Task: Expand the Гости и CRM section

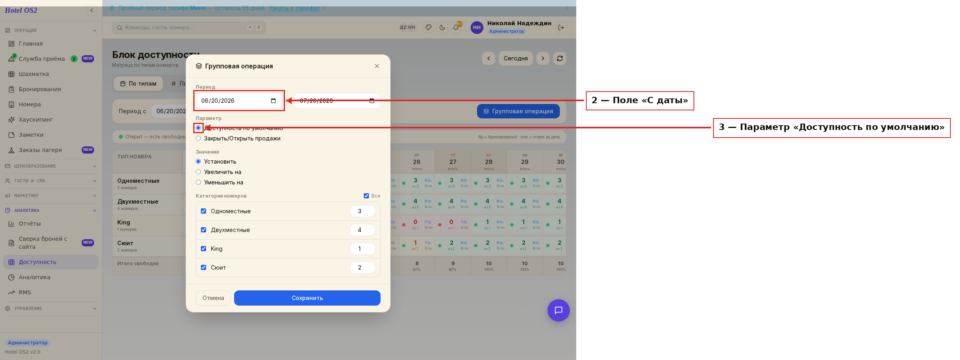Action: (x=50, y=181)
